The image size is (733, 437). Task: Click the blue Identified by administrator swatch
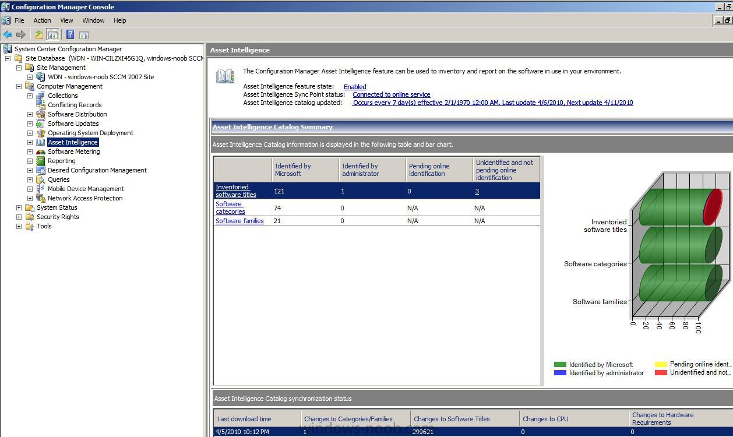pos(560,373)
